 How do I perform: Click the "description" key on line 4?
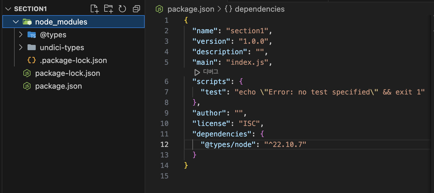coord(220,52)
